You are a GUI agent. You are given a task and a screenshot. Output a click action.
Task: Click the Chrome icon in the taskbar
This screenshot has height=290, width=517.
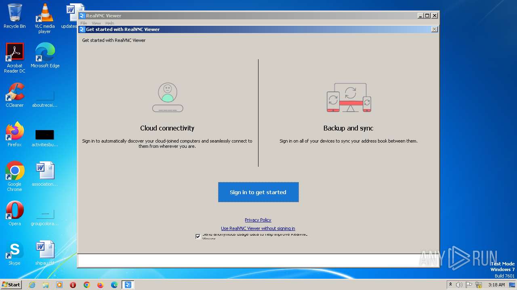click(87, 285)
